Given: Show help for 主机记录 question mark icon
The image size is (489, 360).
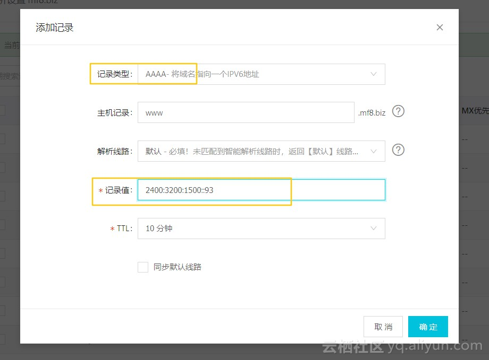Looking at the screenshot, I should (398, 111).
